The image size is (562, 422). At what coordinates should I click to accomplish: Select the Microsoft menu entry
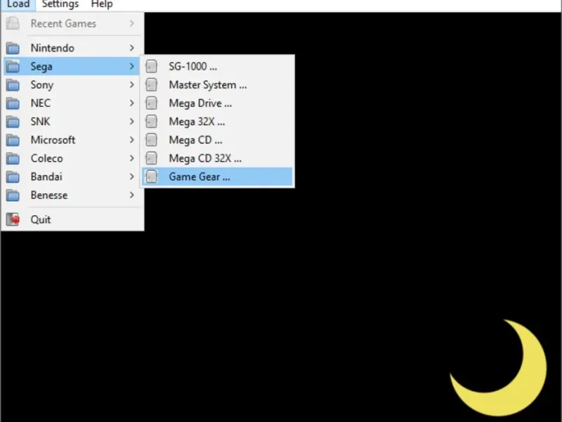72,140
